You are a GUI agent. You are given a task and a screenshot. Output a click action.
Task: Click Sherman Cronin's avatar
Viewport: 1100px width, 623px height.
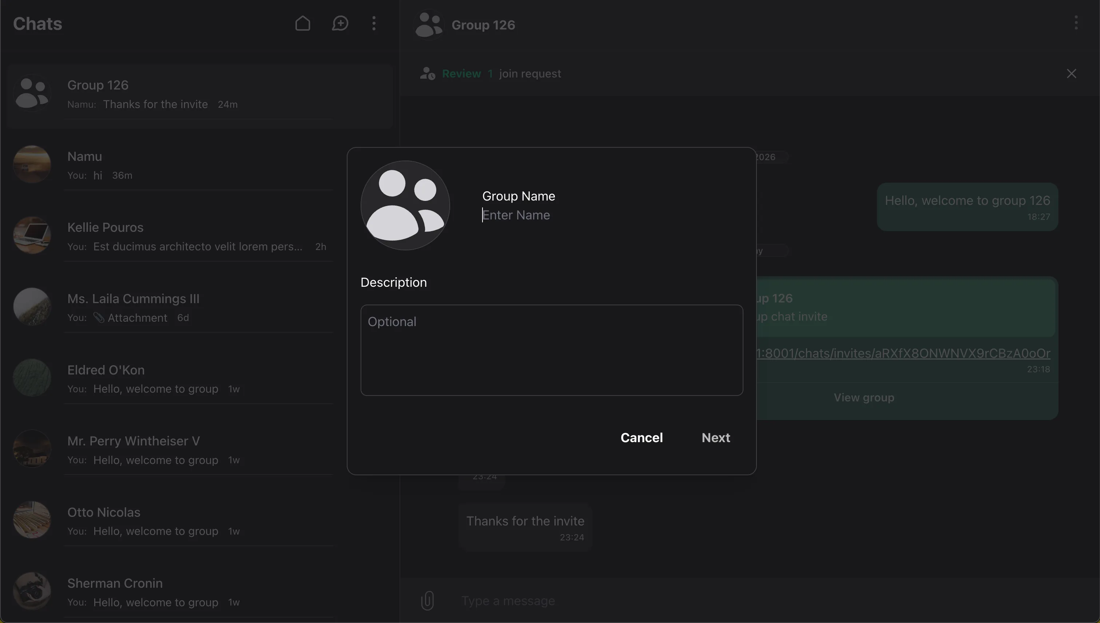pos(32,591)
